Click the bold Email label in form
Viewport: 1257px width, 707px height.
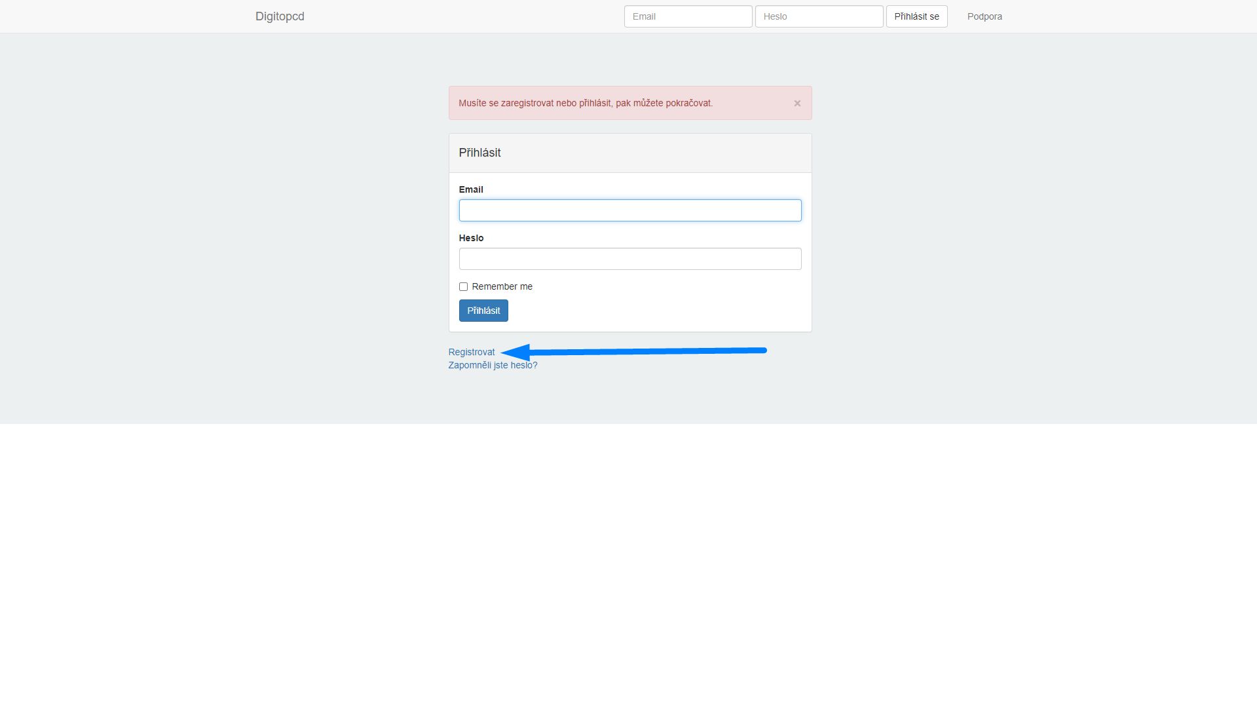tap(471, 190)
